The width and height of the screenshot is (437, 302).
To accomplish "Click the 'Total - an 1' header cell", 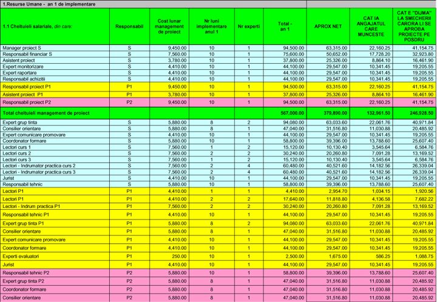I will [x=286, y=26].
